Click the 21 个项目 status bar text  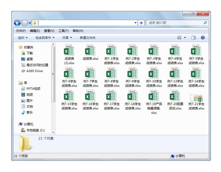(21, 156)
